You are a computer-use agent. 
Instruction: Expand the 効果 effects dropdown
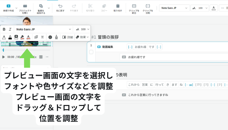point(82,37)
